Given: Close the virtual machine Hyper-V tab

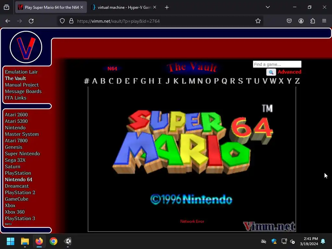Looking at the screenshot, I should (155, 7).
